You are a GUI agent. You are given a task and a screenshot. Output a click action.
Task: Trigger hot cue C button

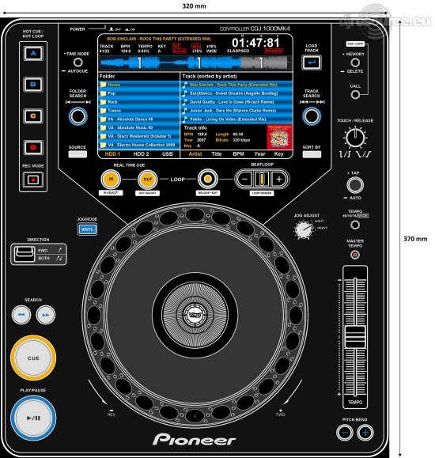(x=33, y=116)
